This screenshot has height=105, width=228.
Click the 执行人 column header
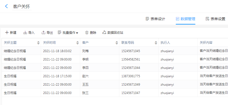tap(166, 43)
